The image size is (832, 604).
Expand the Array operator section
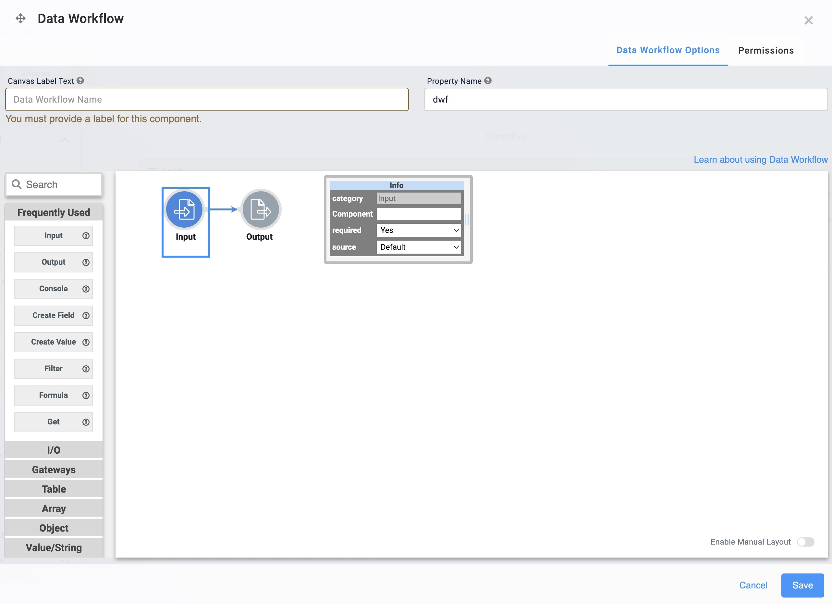point(54,509)
